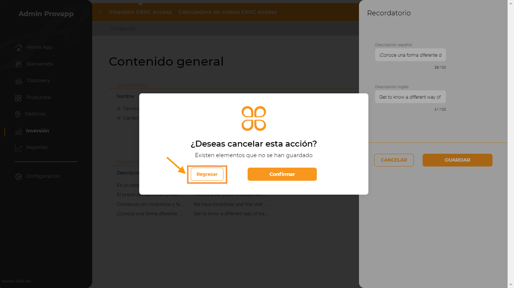514x288 pixels.
Task: Open Reportes via the line graph icon
Action: [x=18, y=147]
